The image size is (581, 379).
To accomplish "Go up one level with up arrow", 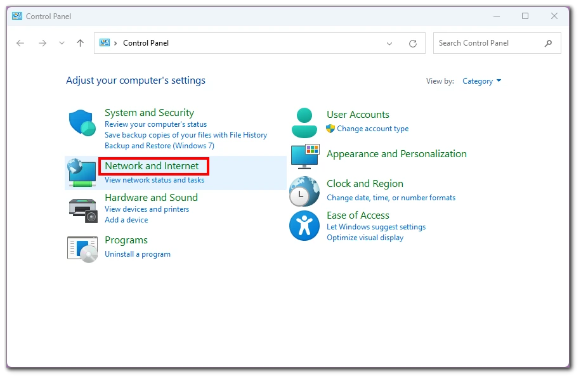I will pyautogui.click(x=80, y=43).
